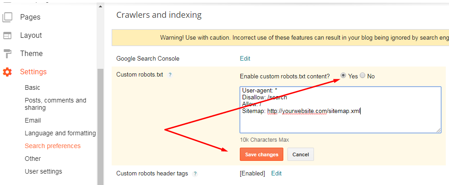Click the Theme paint roller icon
Image resolution: width=449 pixels, height=185 pixels.
tap(7, 54)
